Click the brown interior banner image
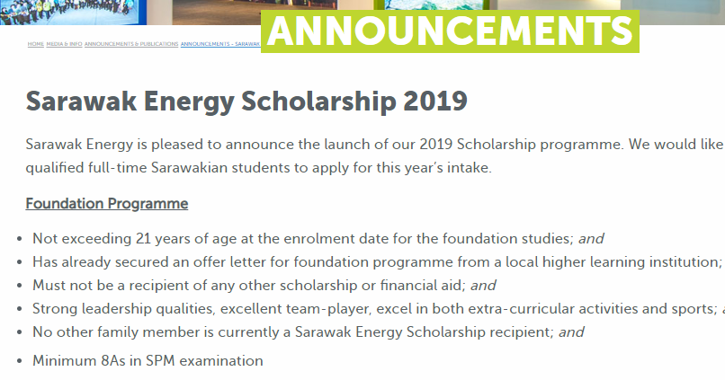This screenshot has width=725, height=380. [x=217, y=12]
